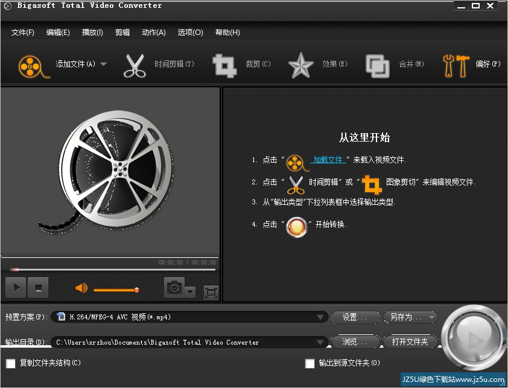Open the 文件(F) menu
508x388 pixels.
(23, 33)
